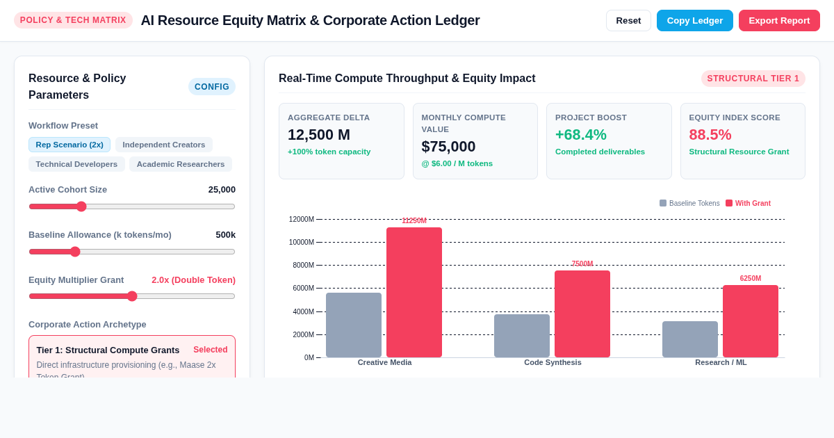The image size is (834, 438).
Task: Click the 88.5% equity score
Action: 710,135
